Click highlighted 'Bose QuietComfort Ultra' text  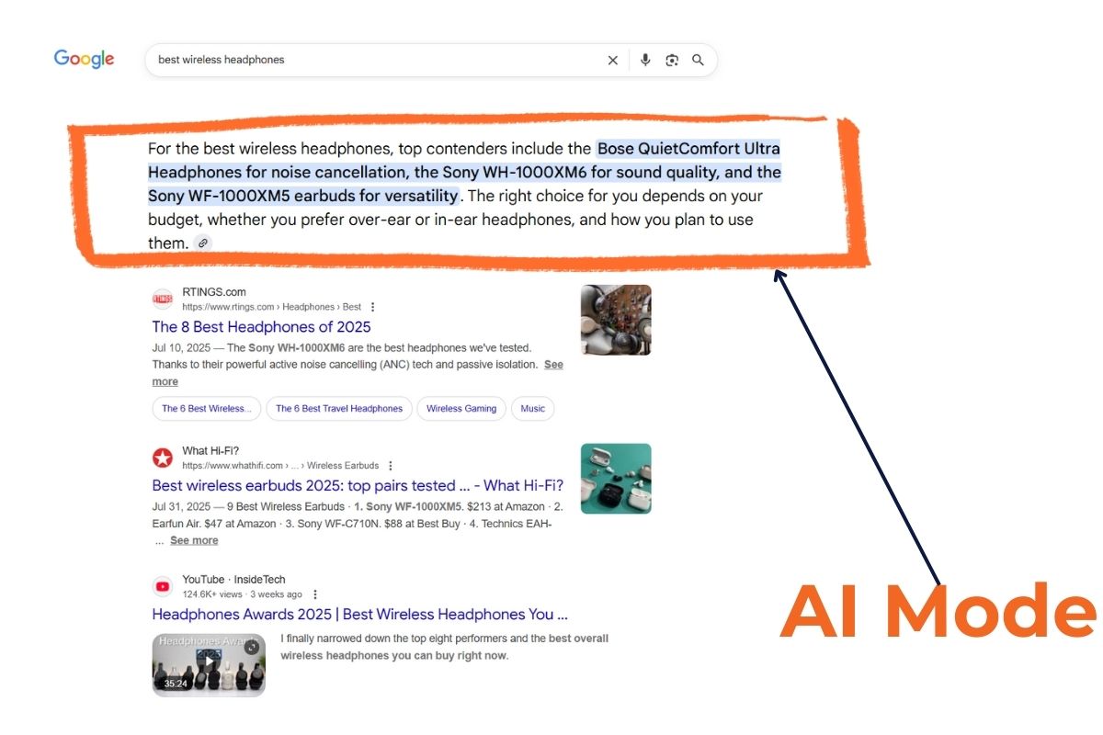coord(689,149)
